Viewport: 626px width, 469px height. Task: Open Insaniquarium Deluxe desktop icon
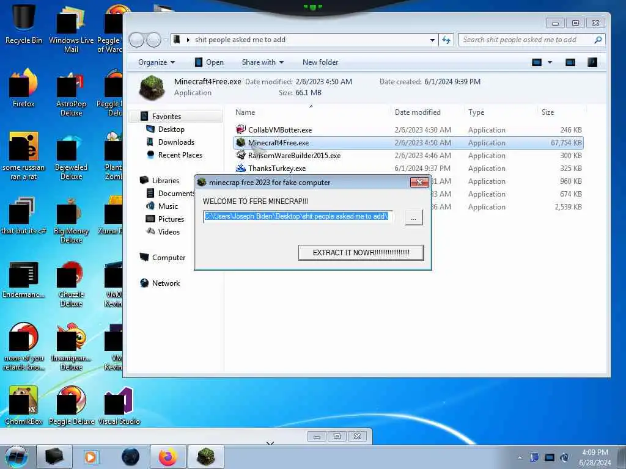(71, 347)
